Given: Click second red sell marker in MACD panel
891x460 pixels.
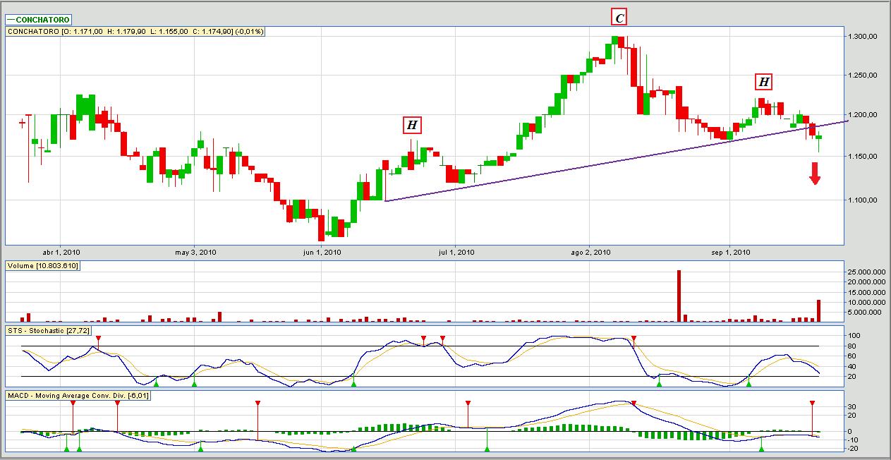Looking at the screenshot, I should point(117,403).
